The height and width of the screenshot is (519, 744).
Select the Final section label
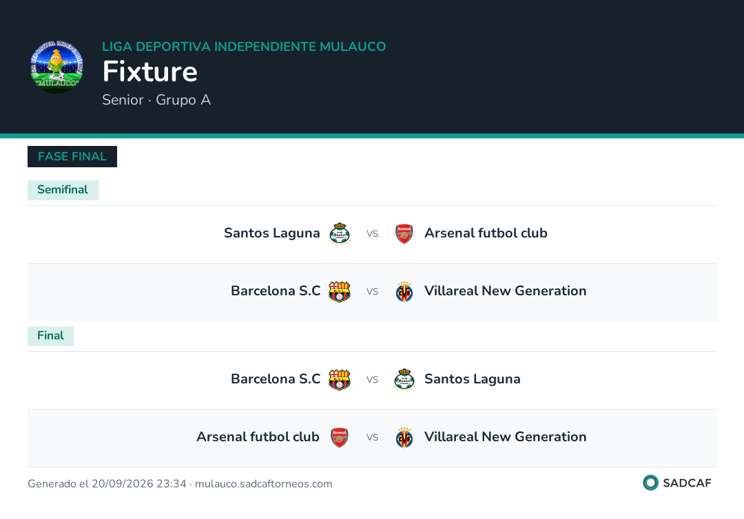coord(50,336)
